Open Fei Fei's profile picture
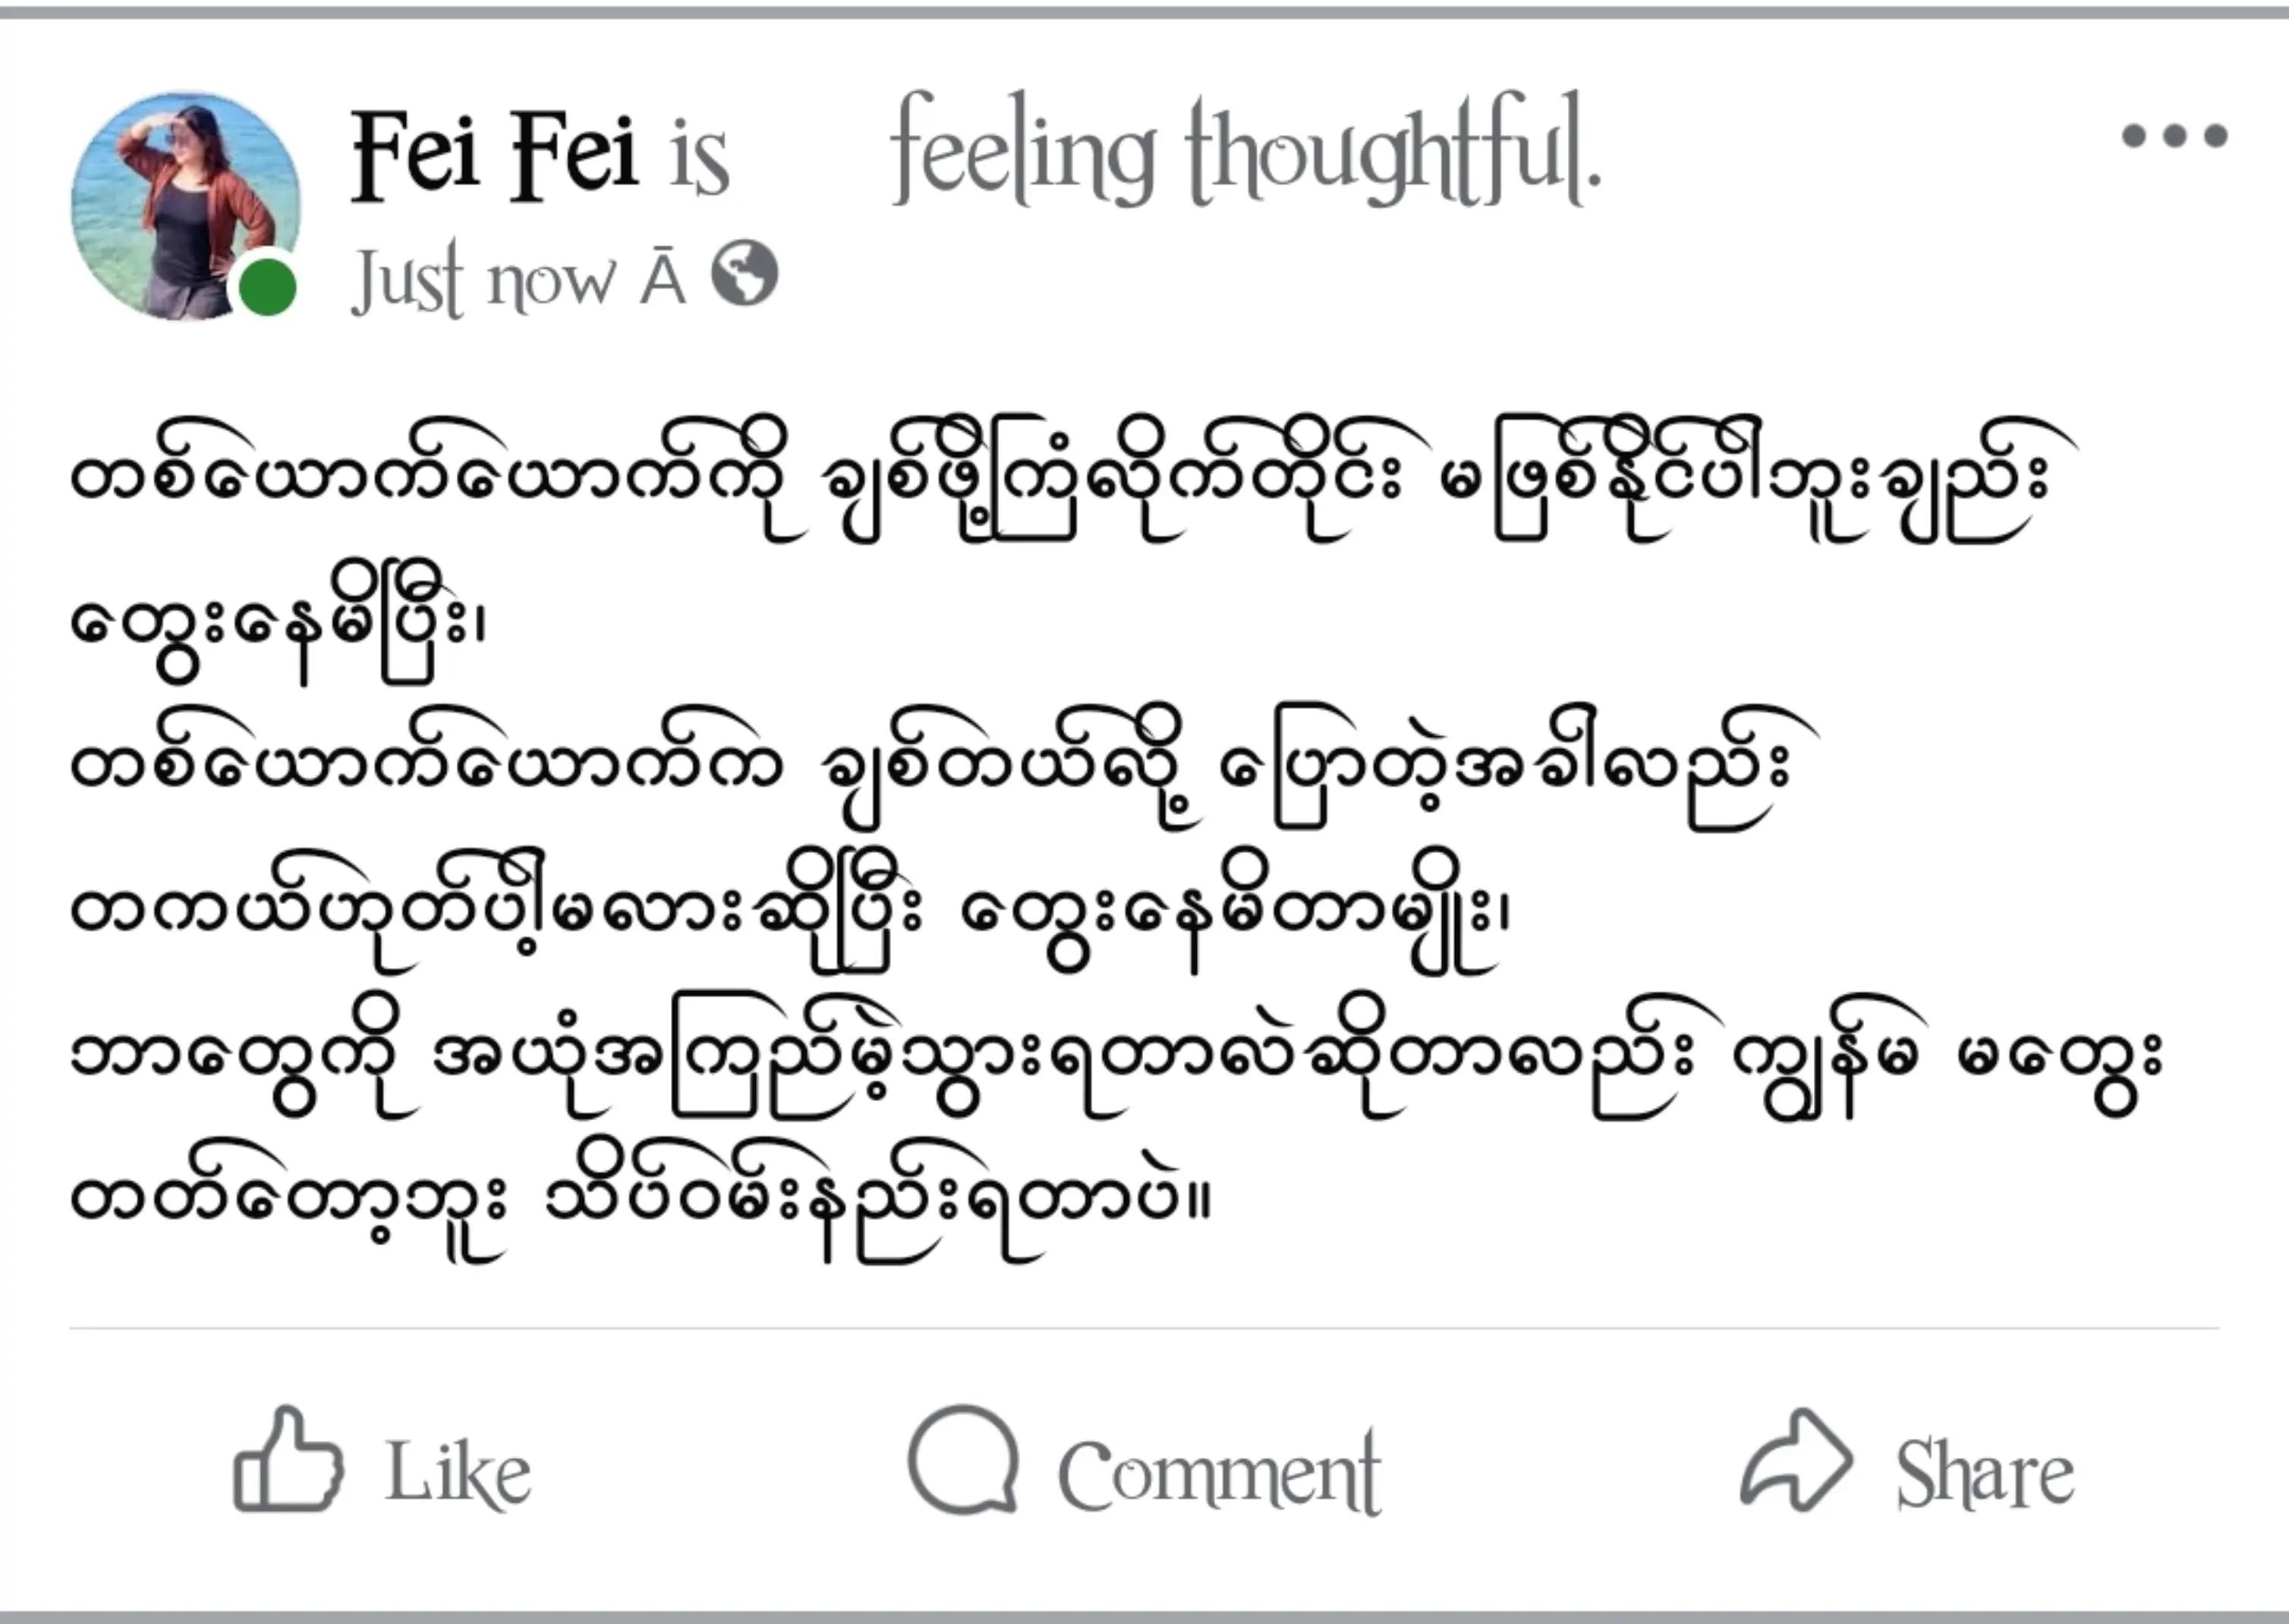Image resolution: width=2289 pixels, height=1624 pixels. 186,206
